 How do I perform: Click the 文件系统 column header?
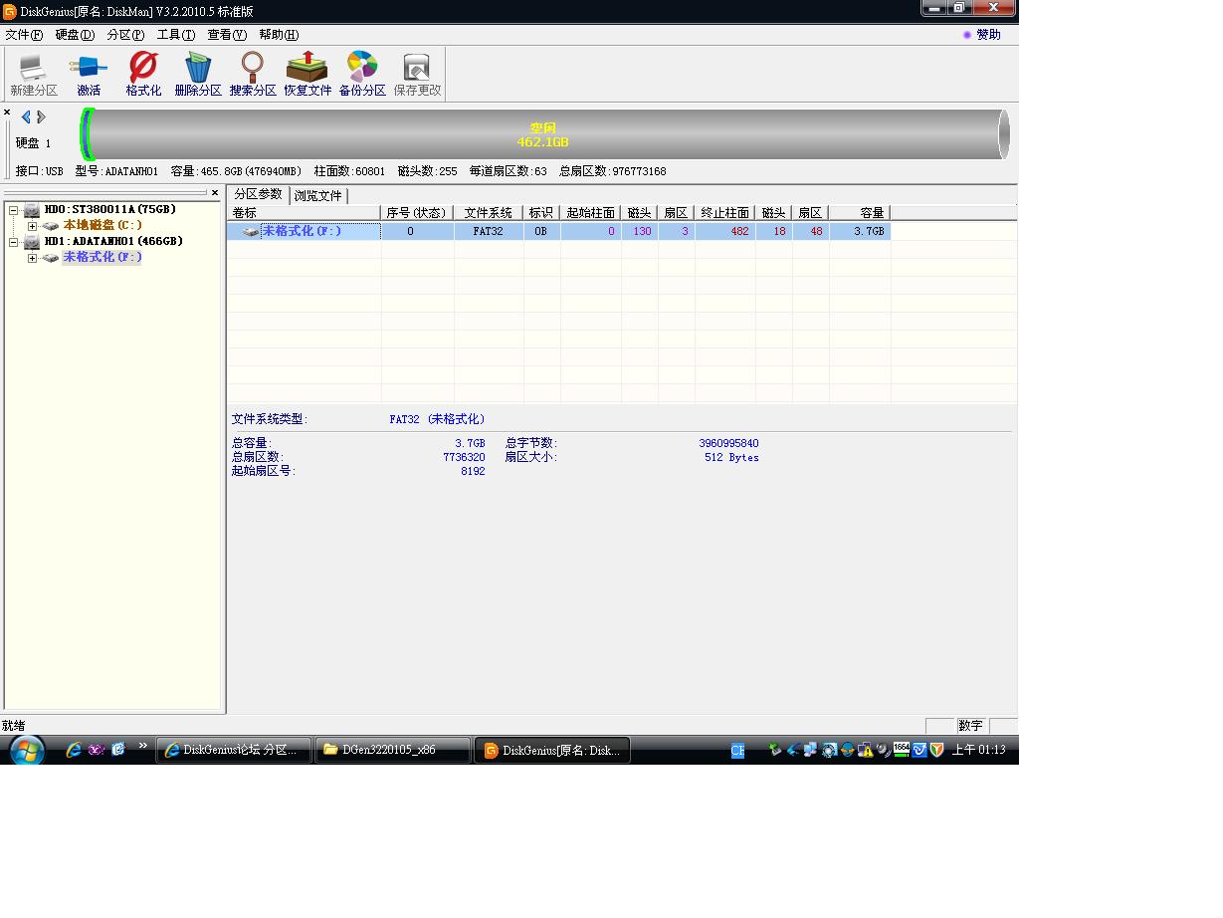(489, 213)
